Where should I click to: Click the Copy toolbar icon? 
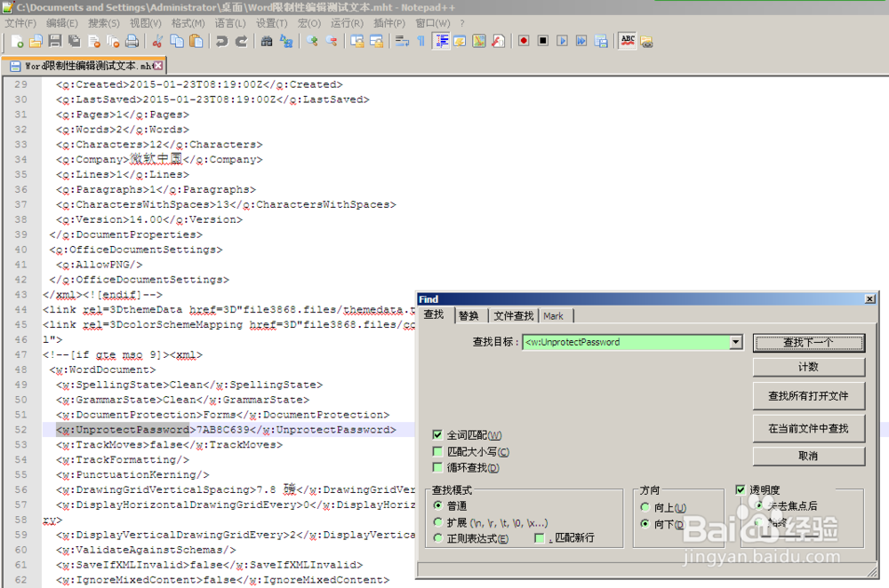click(177, 42)
